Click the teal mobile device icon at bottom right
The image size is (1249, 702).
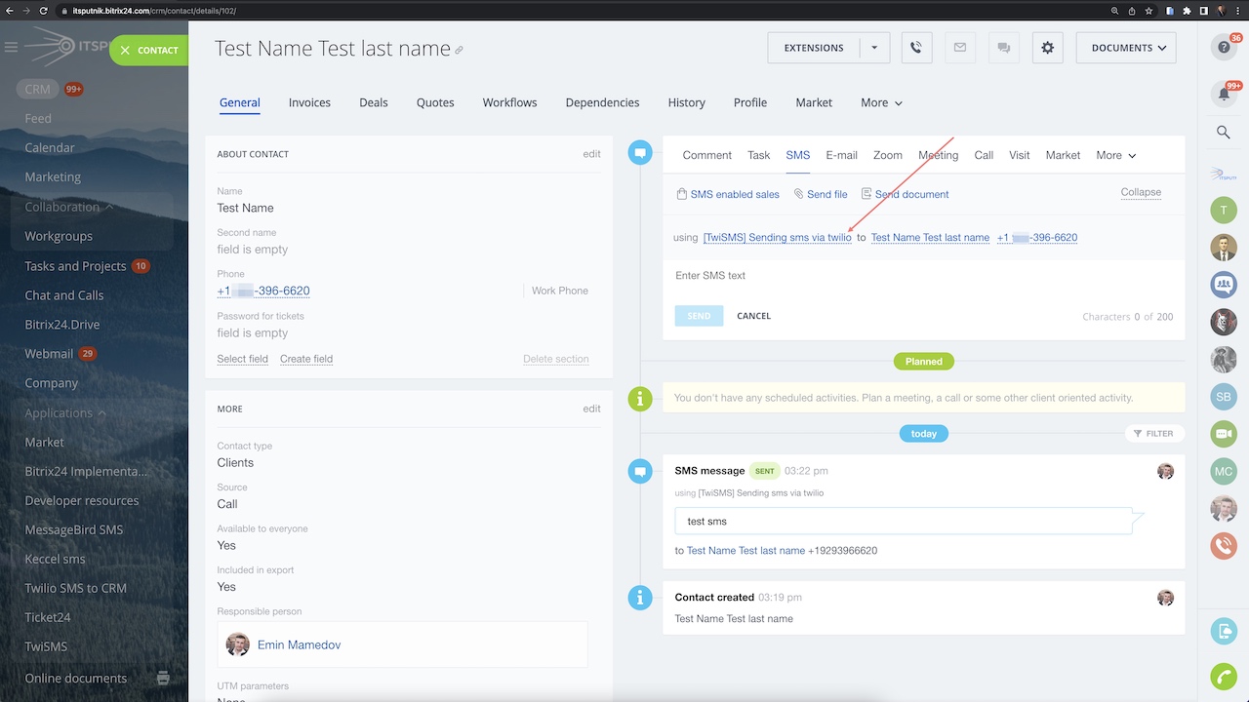tap(1224, 631)
